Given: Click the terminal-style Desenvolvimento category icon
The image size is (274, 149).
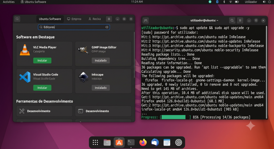Looking at the screenshot, I should 80,111.
